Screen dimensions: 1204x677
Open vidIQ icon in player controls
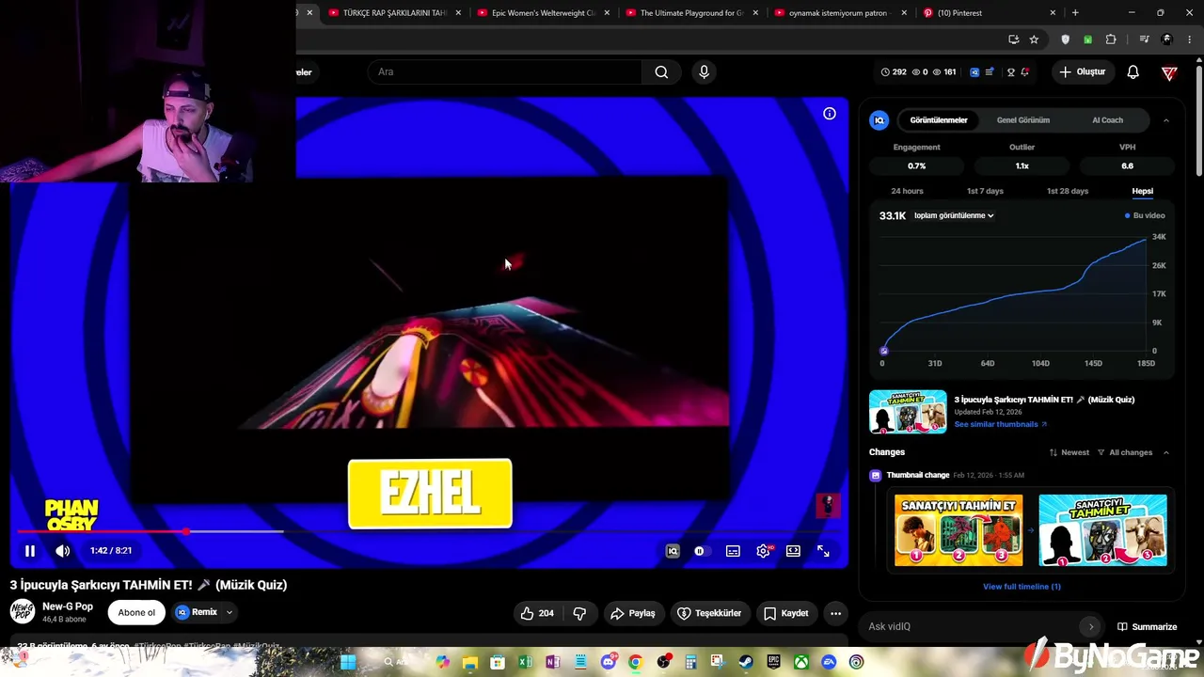click(673, 551)
